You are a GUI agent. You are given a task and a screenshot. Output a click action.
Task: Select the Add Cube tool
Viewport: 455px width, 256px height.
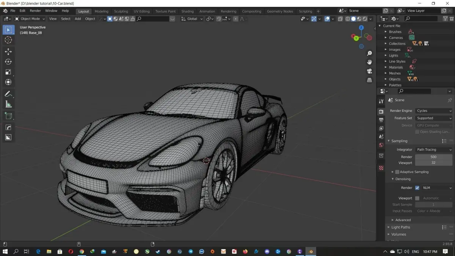8,116
